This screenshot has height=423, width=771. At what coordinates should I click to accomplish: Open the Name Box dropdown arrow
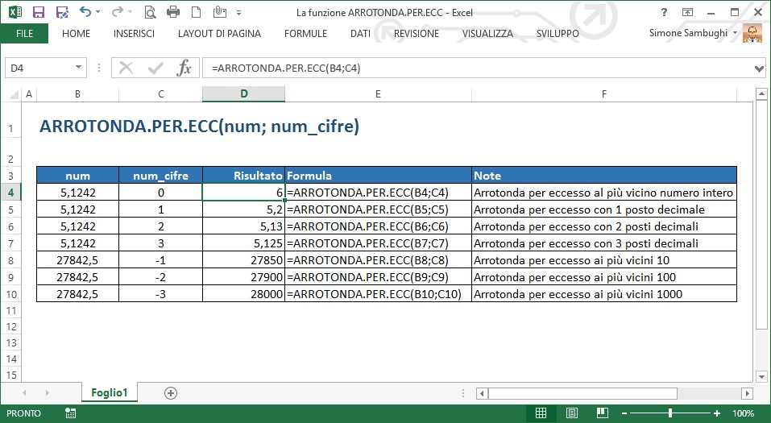click(78, 68)
